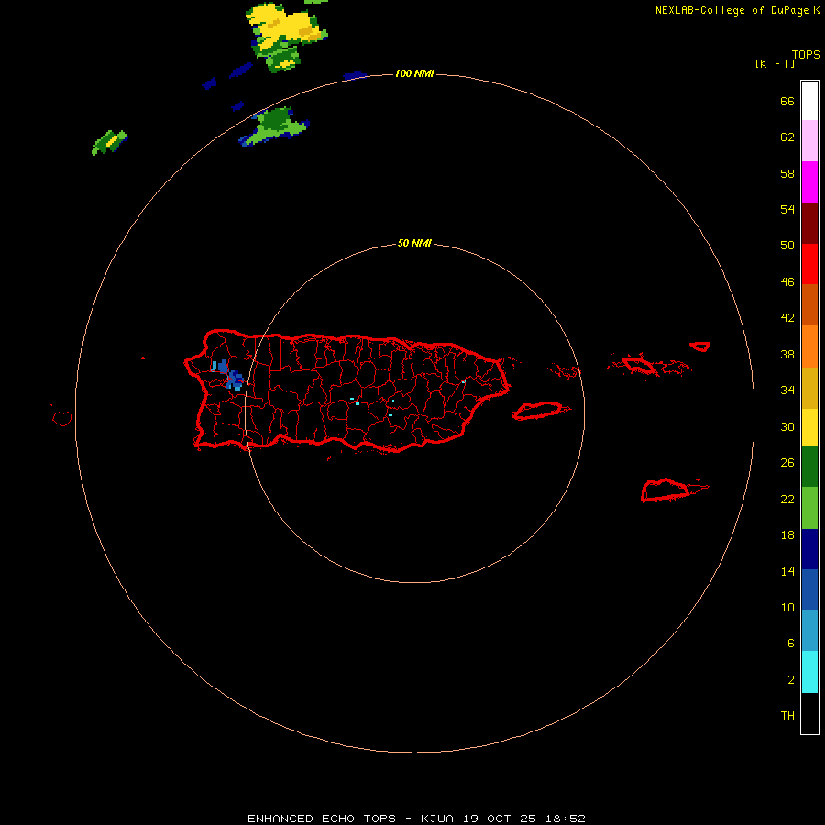Image resolution: width=825 pixels, height=825 pixels.
Task: Click the legend value 34
Action: [x=787, y=390]
